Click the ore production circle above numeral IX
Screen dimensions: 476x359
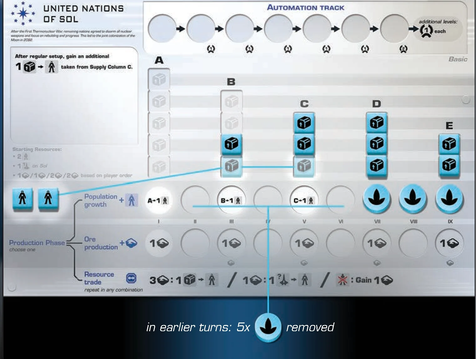[x=449, y=243]
